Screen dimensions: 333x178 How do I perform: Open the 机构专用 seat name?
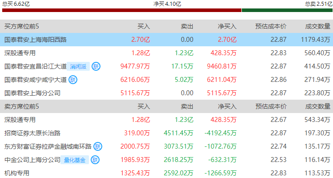click(x=17, y=173)
